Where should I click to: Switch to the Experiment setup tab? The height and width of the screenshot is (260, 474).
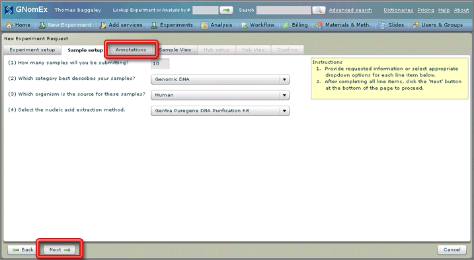coord(32,49)
